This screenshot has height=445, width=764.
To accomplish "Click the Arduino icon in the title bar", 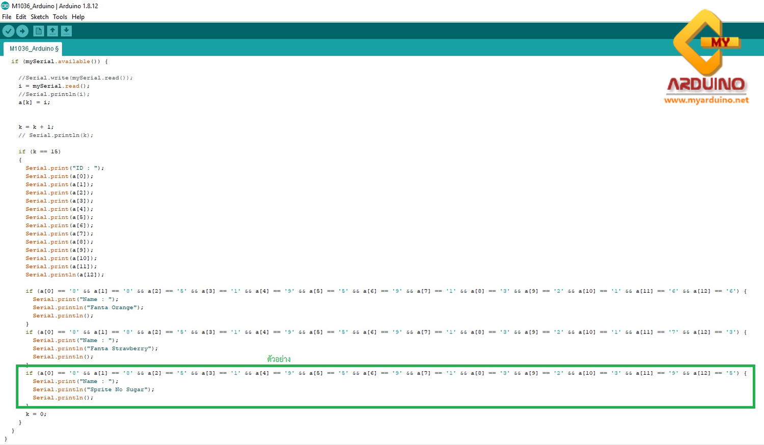I will pos(5,6).
